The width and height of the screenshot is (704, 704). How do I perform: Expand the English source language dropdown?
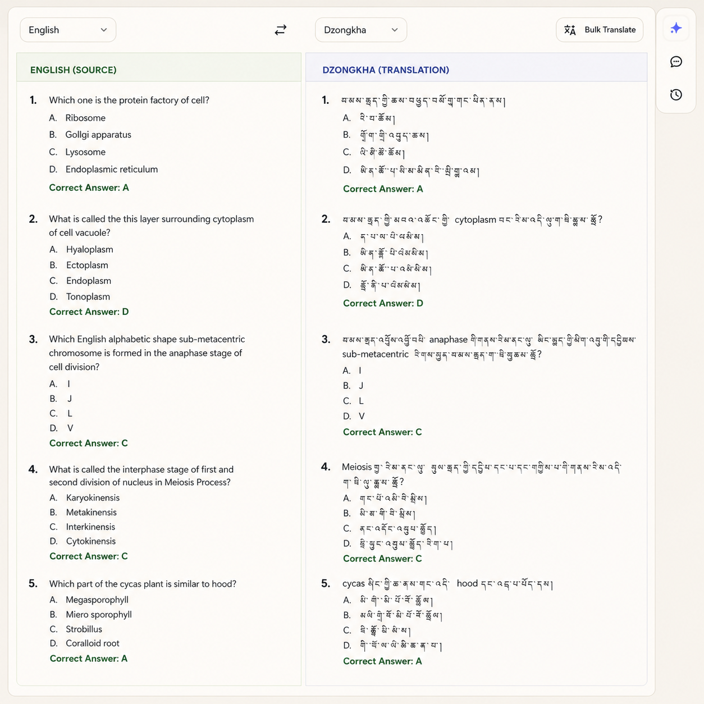click(x=68, y=30)
